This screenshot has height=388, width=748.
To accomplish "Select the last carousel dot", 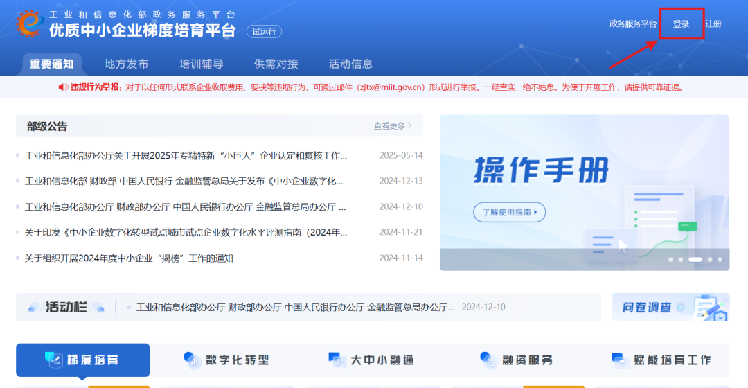I will [x=720, y=260].
